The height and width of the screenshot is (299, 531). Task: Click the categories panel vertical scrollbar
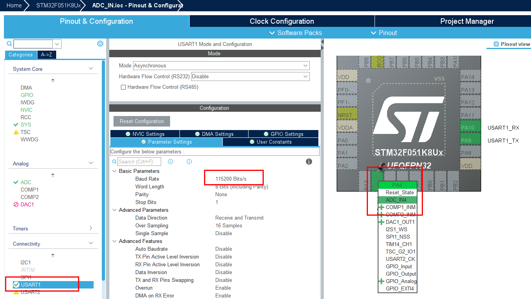coord(103,170)
